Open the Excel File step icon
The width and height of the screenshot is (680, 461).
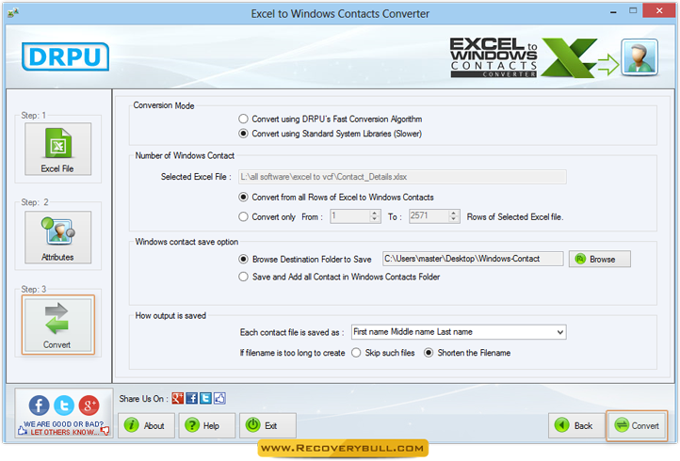click(x=57, y=149)
